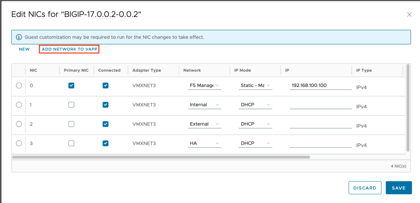Select the radio button for NIC 3
Image resolution: width=420 pixels, height=203 pixels.
[x=19, y=143]
